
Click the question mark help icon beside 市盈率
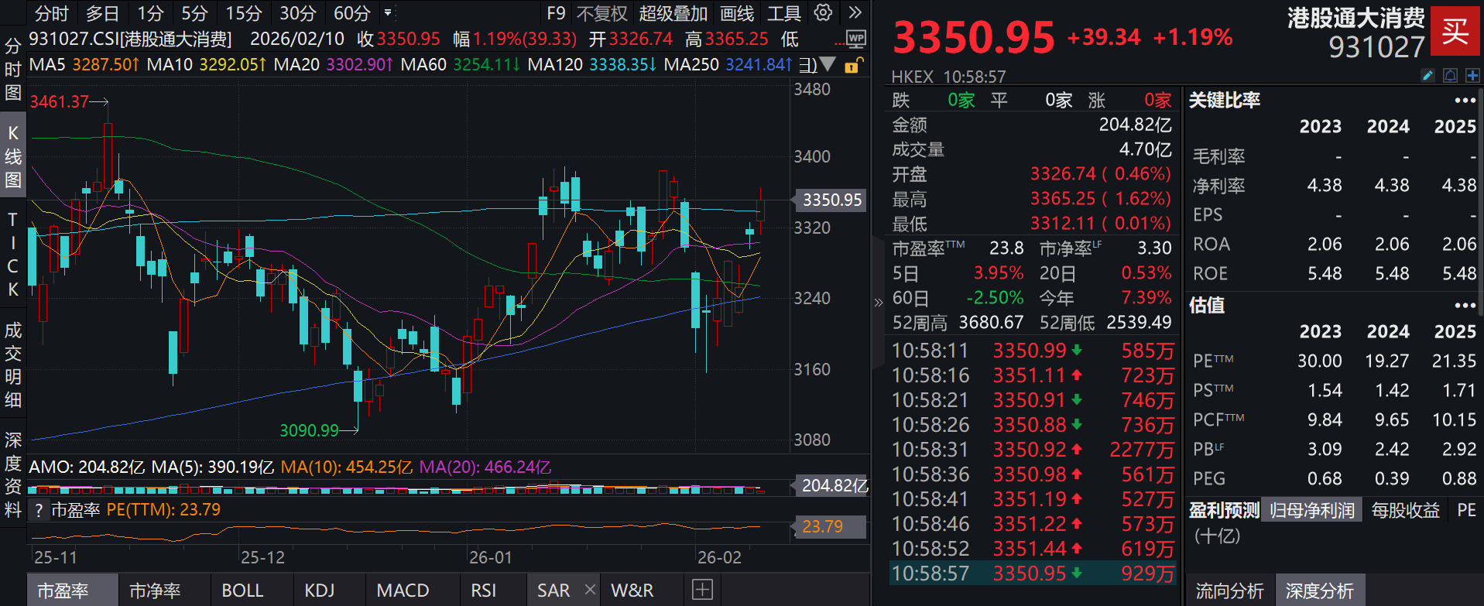[38, 510]
